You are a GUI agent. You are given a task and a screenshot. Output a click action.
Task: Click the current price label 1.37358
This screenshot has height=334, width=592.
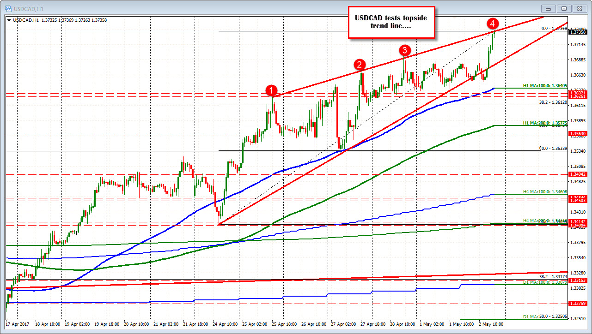pyautogui.click(x=579, y=32)
